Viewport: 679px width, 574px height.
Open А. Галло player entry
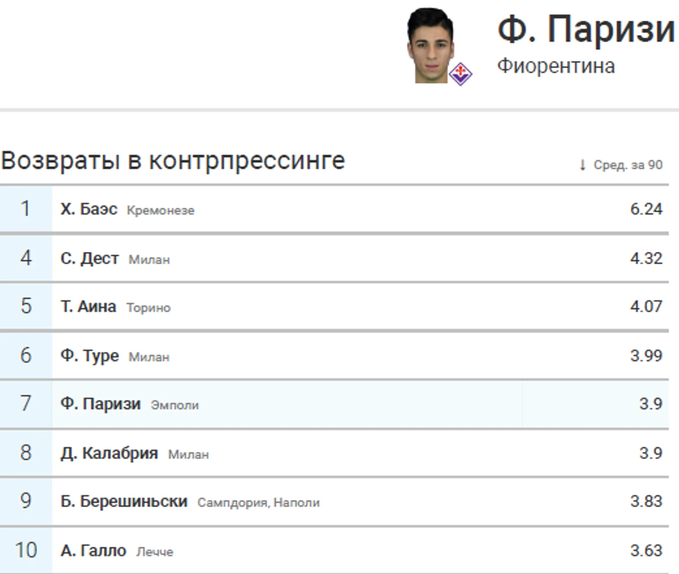pos(93,551)
